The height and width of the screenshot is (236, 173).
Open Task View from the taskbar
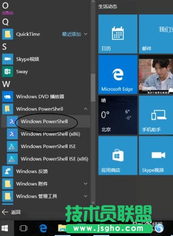(x=23, y=228)
